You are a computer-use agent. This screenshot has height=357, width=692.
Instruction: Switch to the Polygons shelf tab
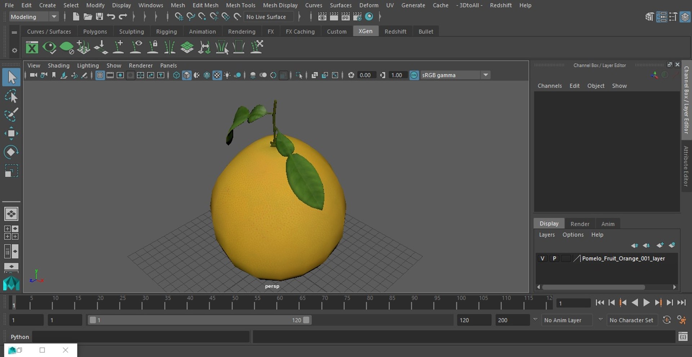[95, 31]
